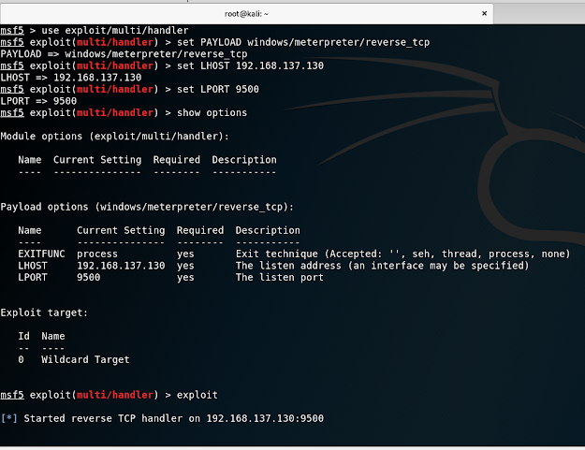Click the 9500 value in options table
This screenshot has height=450, width=585.
pyautogui.click(x=88, y=277)
